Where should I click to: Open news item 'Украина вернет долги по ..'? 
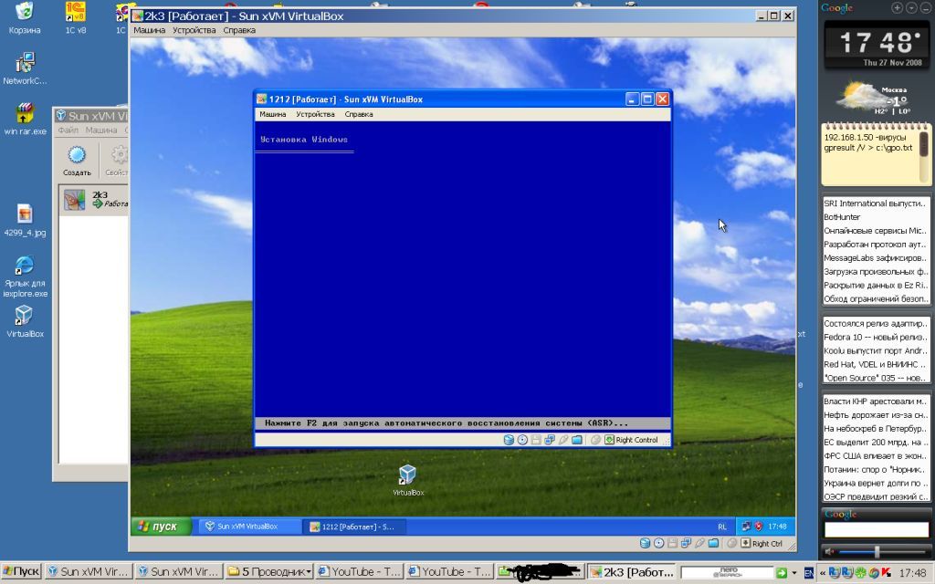click(x=876, y=483)
